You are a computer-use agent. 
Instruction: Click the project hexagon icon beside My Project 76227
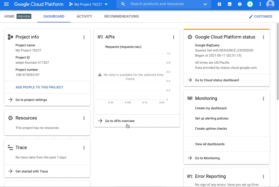coord(71,4)
